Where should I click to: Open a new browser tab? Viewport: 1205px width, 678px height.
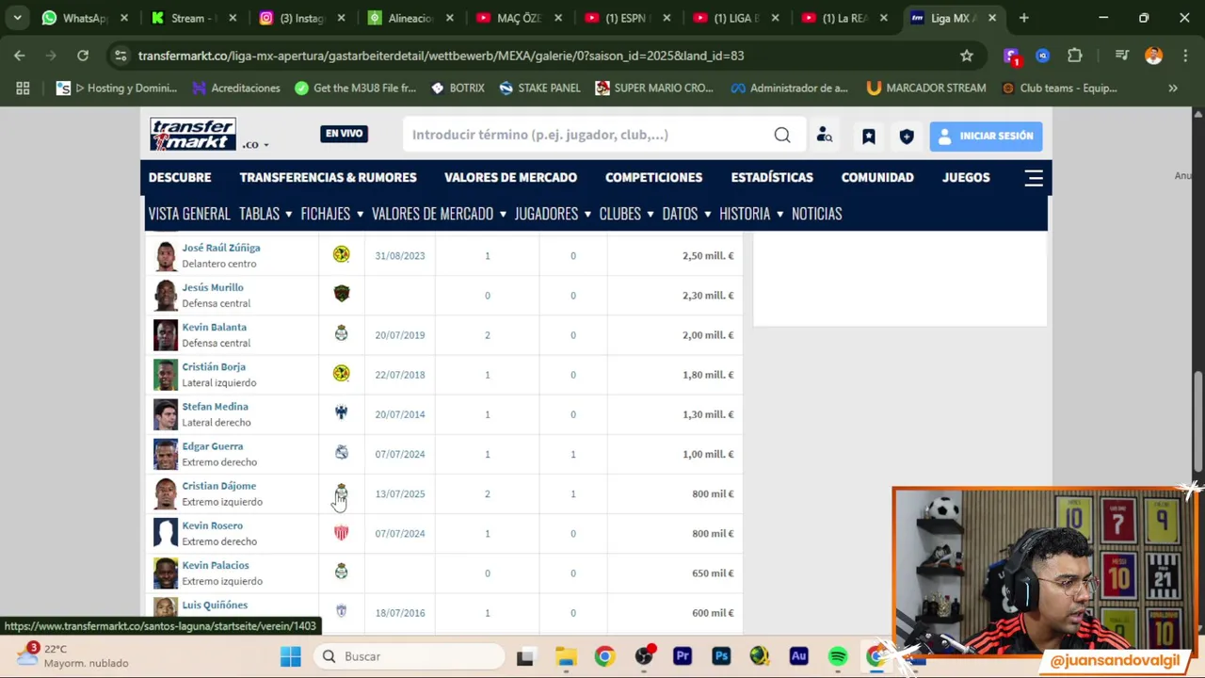[x=1023, y=18]
